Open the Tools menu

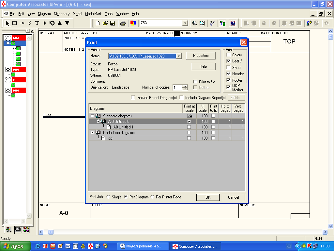109,14
